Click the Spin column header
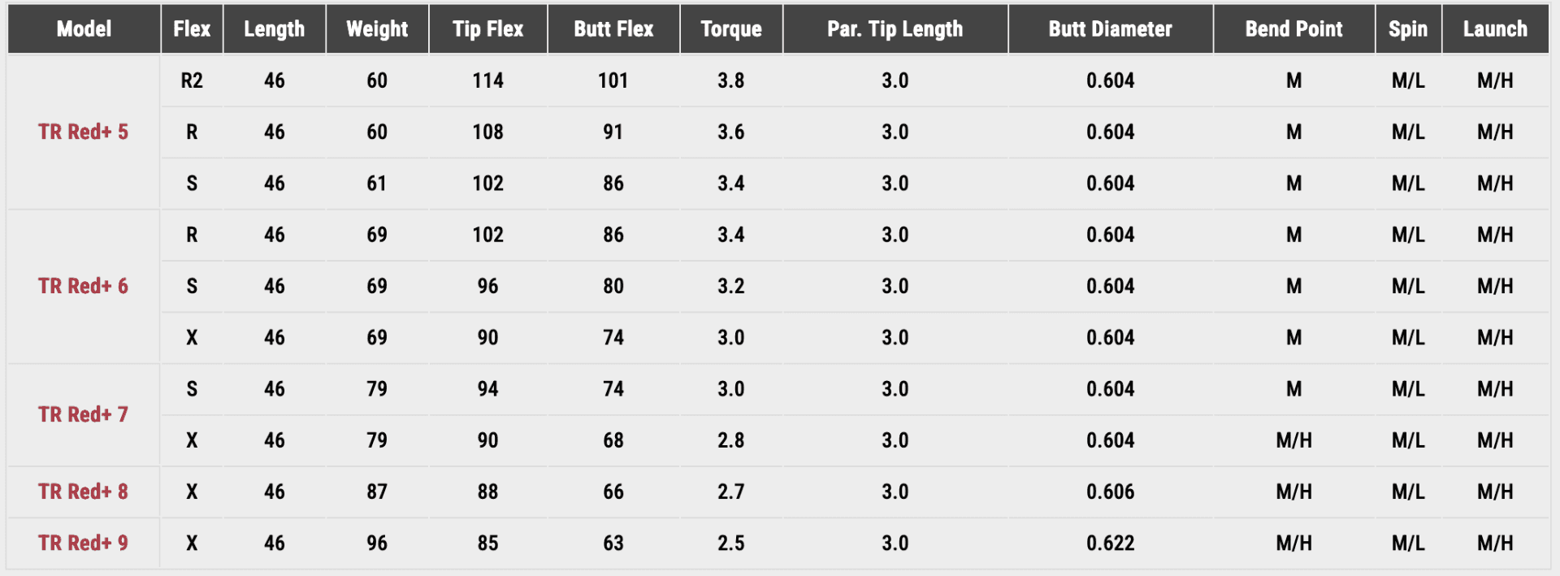This screenshot has height=576, width=1560. tap(1408, 29)
